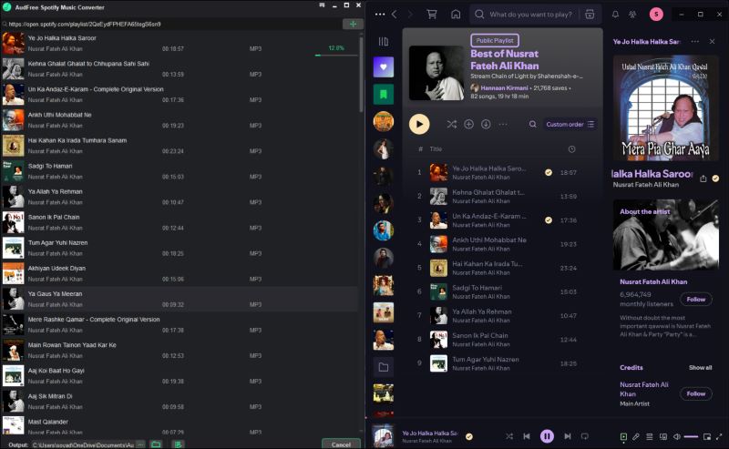
Task: Open the folder item in library sidebar
Action: coord(383,367)
